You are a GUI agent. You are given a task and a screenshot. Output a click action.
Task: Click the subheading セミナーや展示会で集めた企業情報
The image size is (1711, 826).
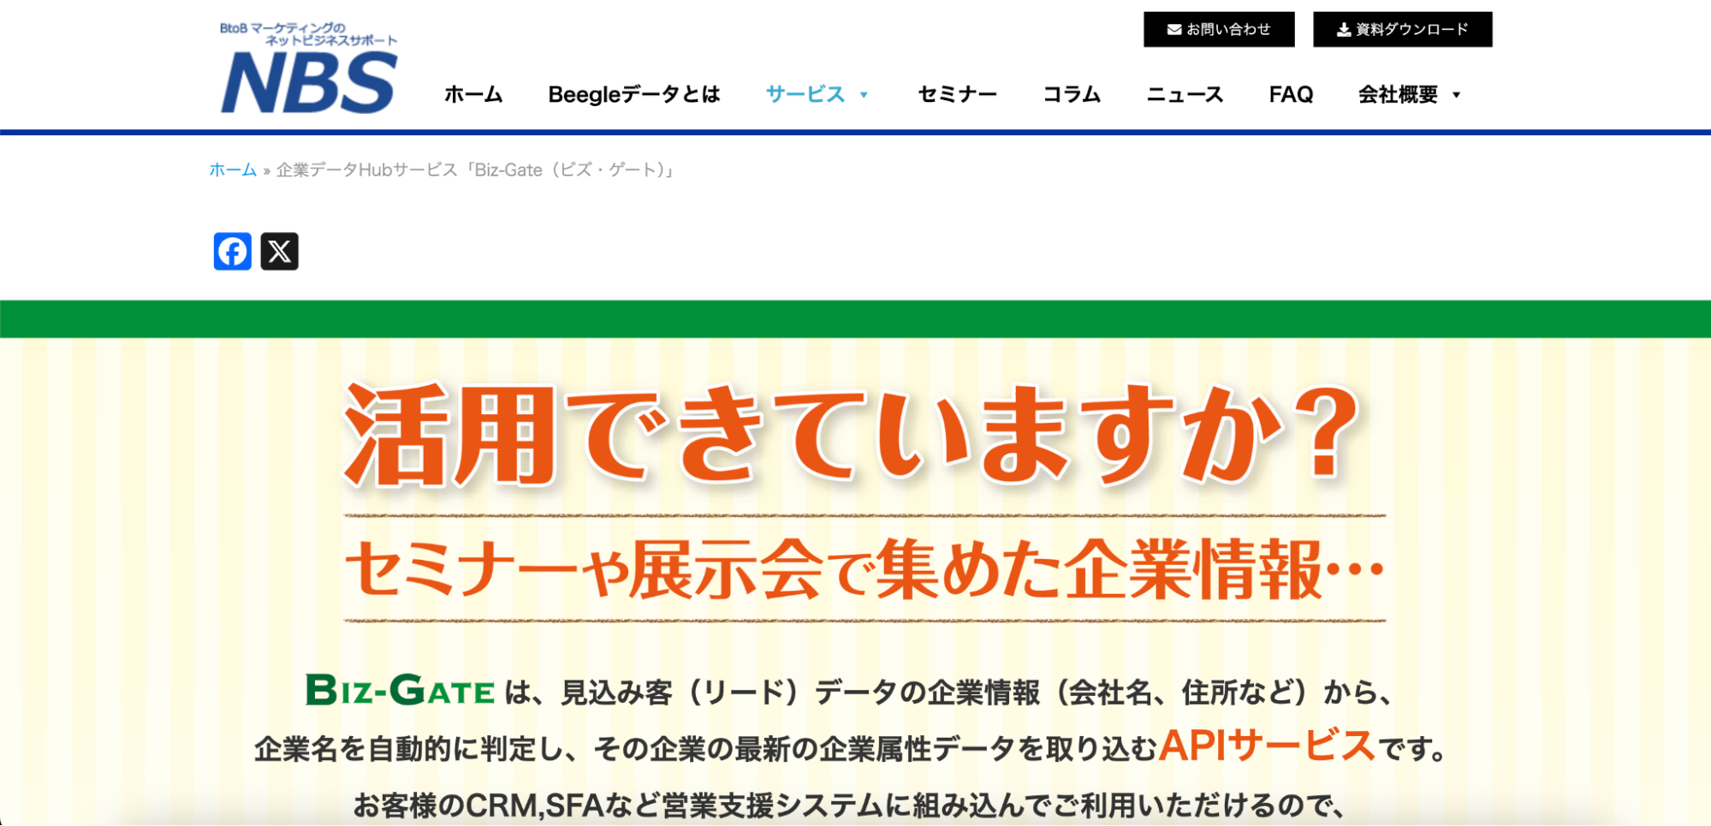tap(864, 568)
